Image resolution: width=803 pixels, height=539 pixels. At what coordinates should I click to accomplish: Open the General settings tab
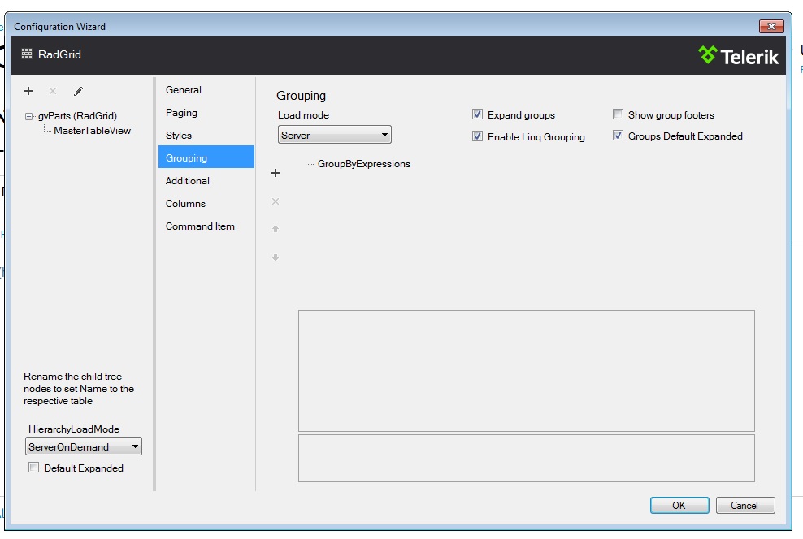coord(206,90)
